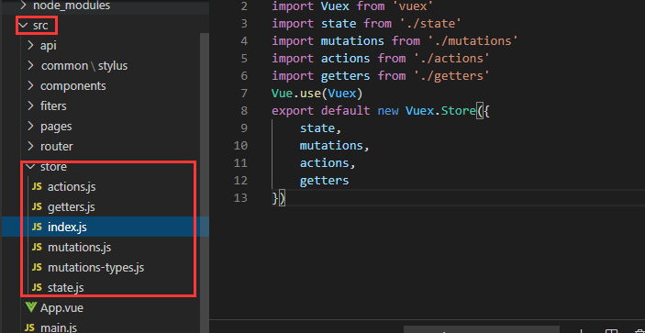Expand the router folder chevron
The height and width of the screenshot is (333, 645).
[x=31, y=147]
